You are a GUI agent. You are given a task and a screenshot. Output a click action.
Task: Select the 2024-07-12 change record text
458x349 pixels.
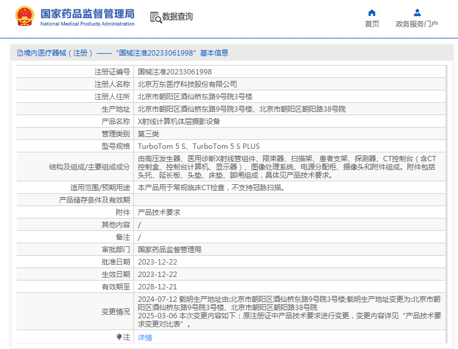click(289, 304)
